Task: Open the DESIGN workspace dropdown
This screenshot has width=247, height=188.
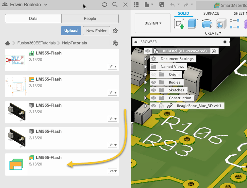Action: [153, 23]
